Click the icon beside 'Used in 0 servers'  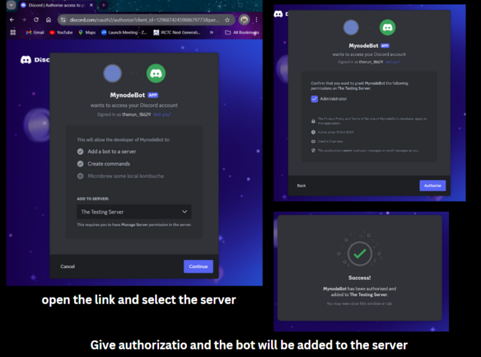pos(313,142)
